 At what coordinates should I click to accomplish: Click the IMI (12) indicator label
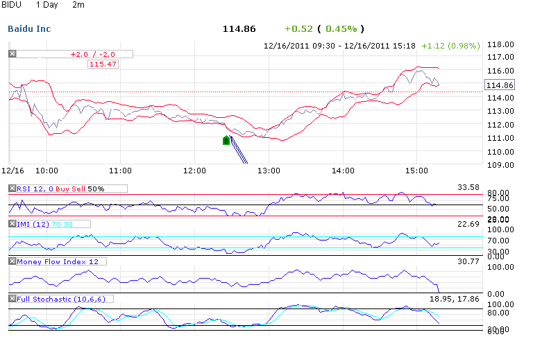tap(33, 224)
